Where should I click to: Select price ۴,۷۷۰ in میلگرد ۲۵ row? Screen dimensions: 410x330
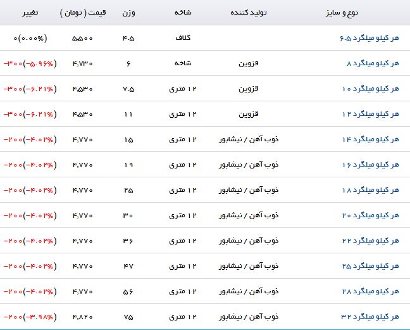coord(83,267)
